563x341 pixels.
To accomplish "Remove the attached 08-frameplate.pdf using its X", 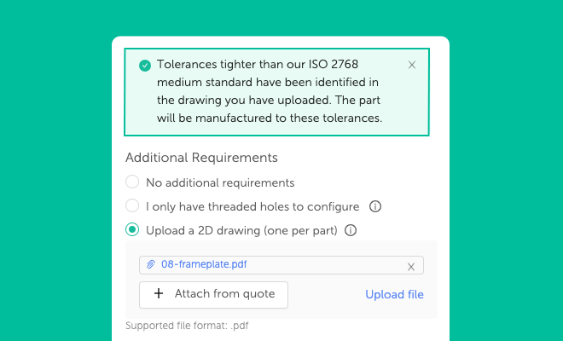I will (411, 267).
